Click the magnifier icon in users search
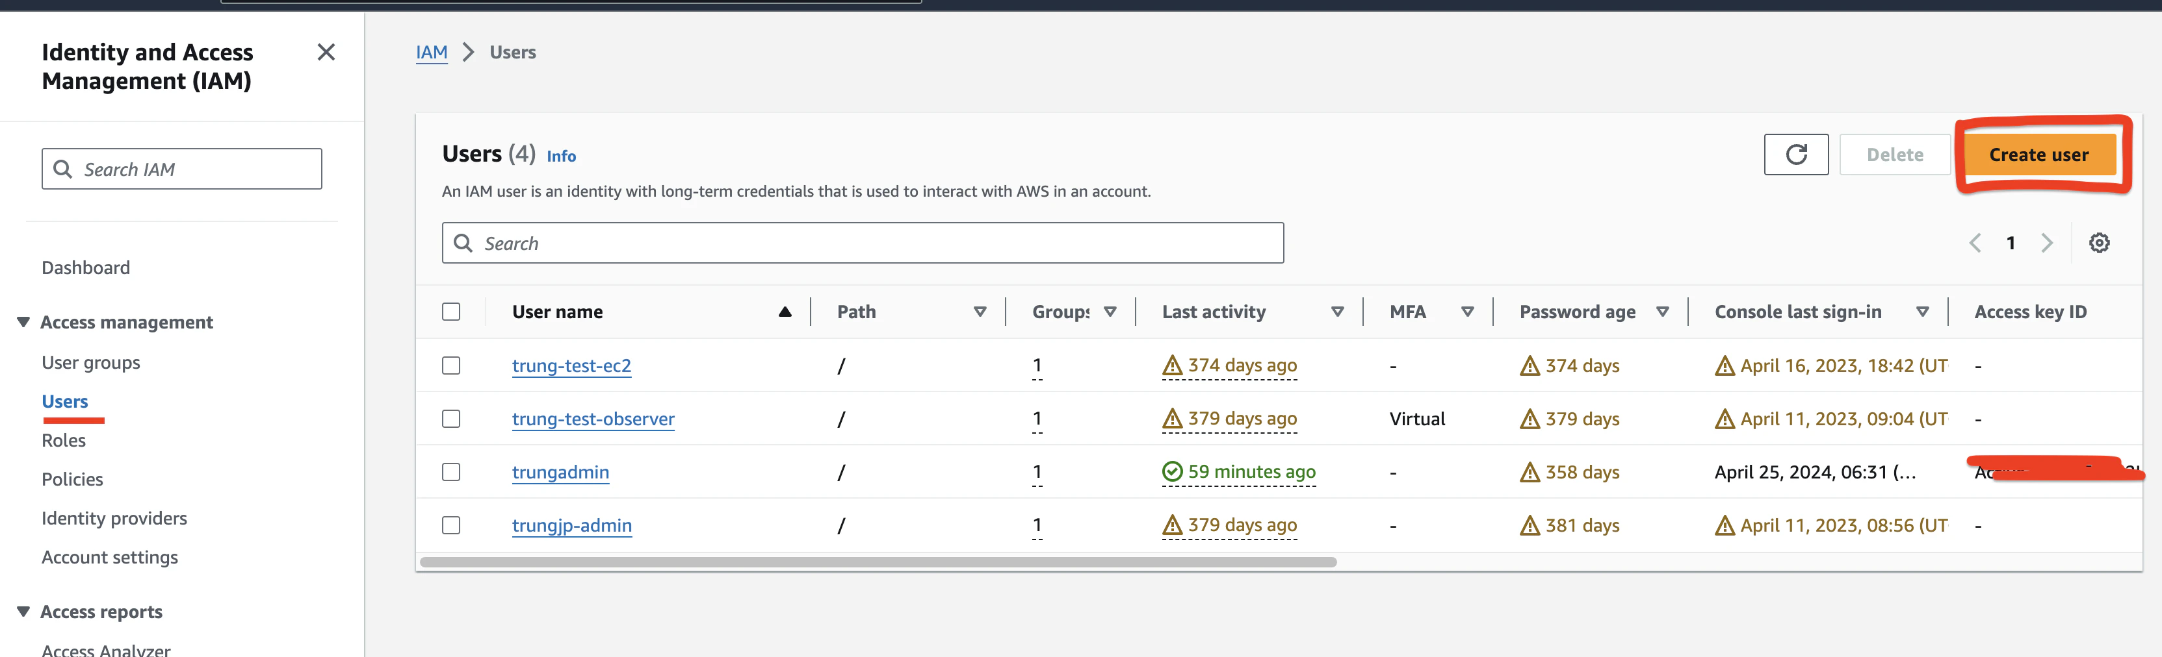The image size is (2162, 657). point(463,243)
